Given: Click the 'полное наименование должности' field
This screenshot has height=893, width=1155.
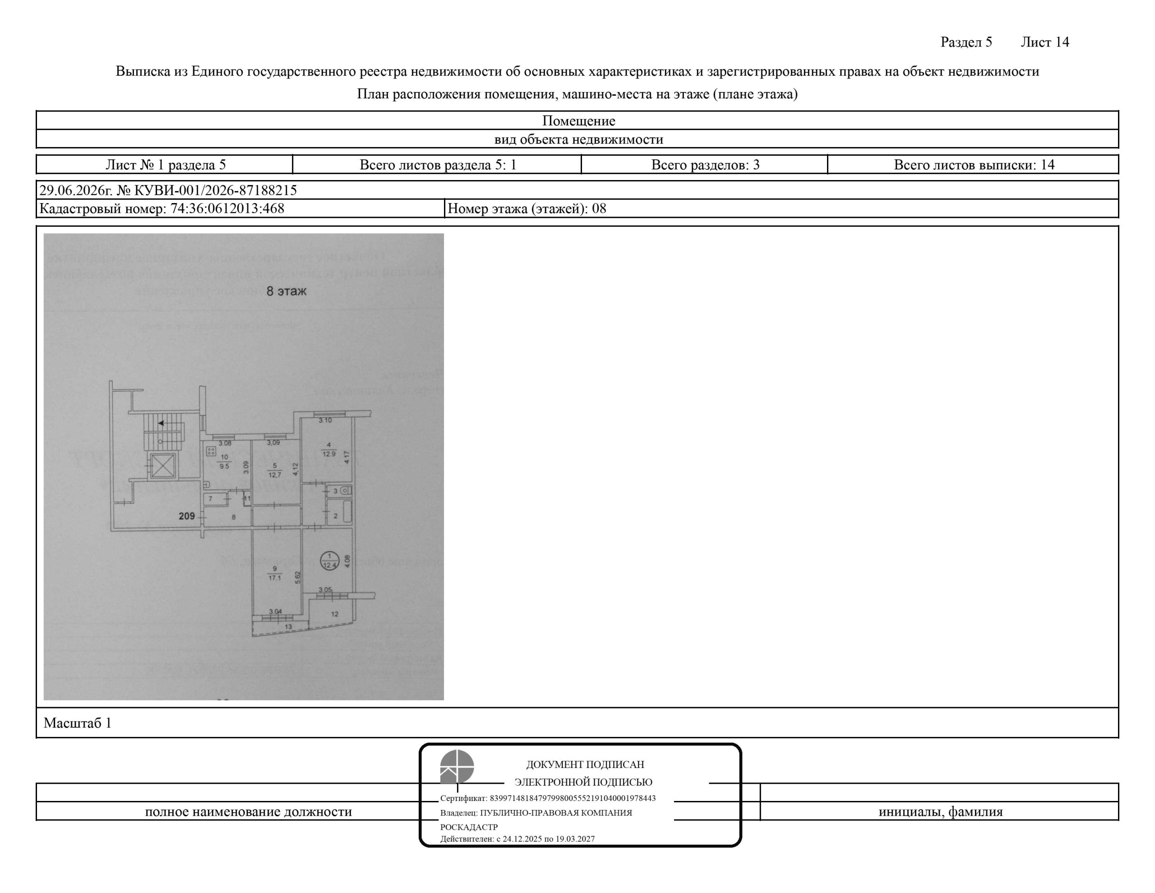Looking at the screenshot, I should pyautogui.click(x=249, y=811).
